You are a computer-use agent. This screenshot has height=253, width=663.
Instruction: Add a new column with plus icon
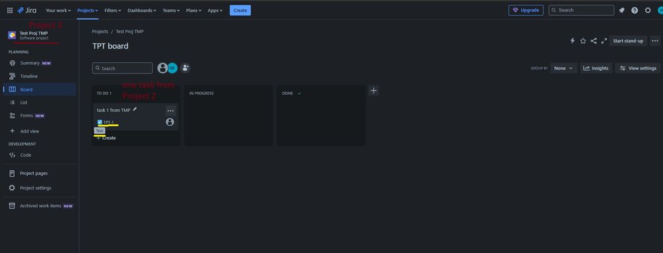(374, 91)
